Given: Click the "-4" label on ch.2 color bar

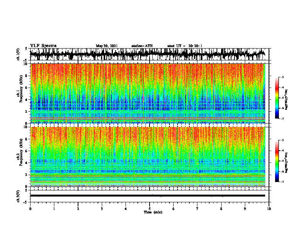Looking at the screenshot, I should (282, 151).
